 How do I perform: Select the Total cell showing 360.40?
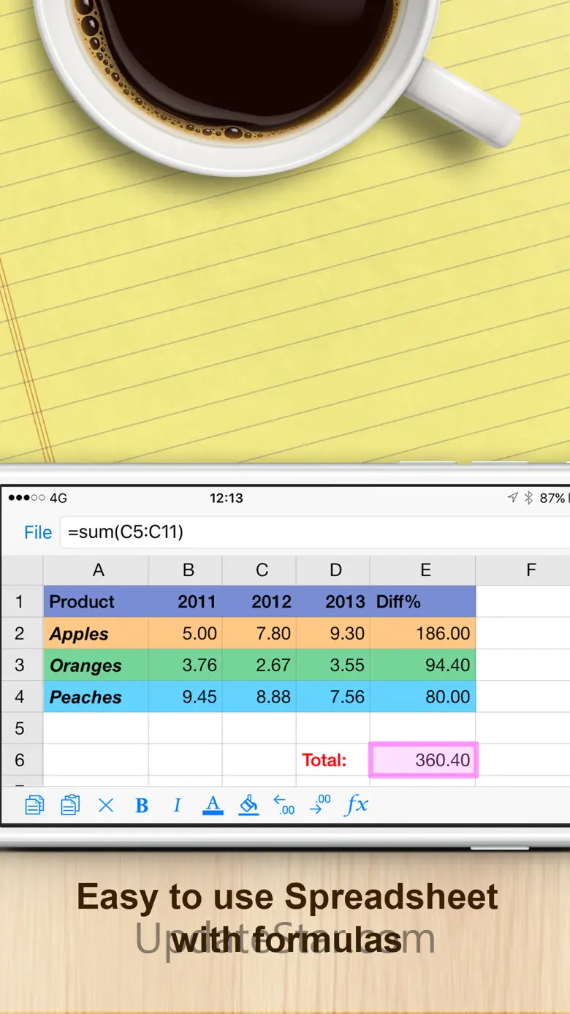tap(424, 760)
